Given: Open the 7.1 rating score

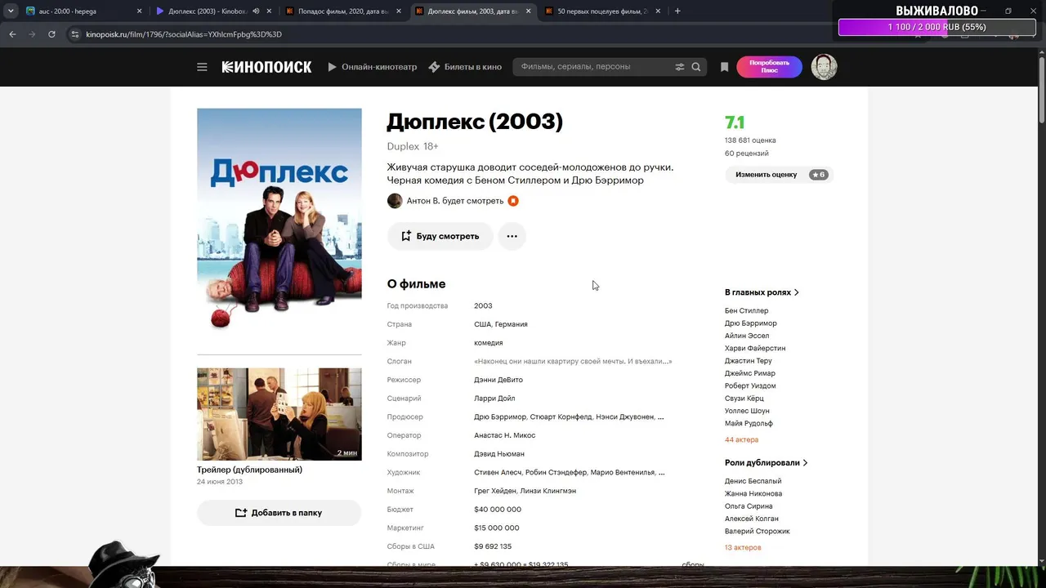Looking at the screenshot, I should [x=735, y=122].
